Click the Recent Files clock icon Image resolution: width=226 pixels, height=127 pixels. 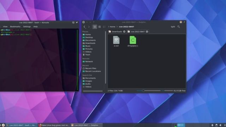click(x=84, y=68)
